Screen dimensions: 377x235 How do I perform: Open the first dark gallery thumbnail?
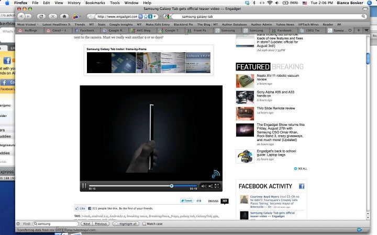click(99, 63)
